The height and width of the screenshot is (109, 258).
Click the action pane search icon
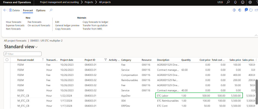(51, 10)
